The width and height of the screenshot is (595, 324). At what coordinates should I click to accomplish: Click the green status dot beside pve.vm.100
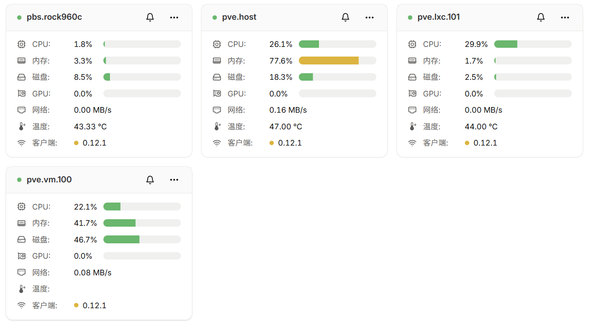point(19,180)
